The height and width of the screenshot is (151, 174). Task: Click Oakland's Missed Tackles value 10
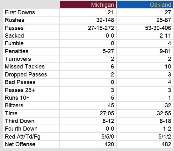(x=168, y=67)
